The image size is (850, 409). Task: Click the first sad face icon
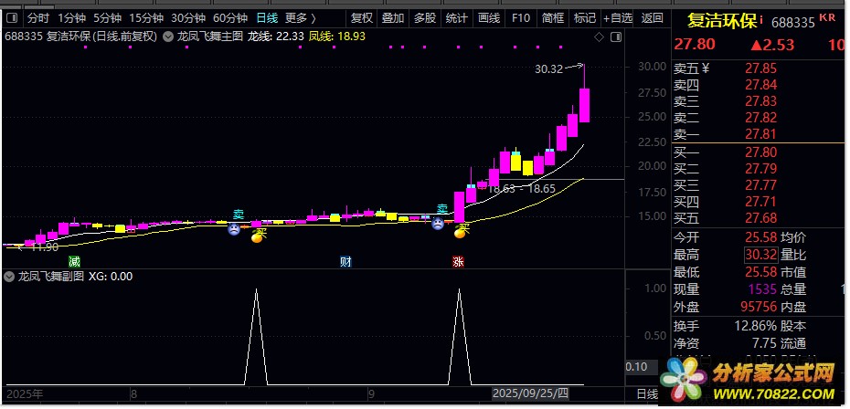point(234,228)
